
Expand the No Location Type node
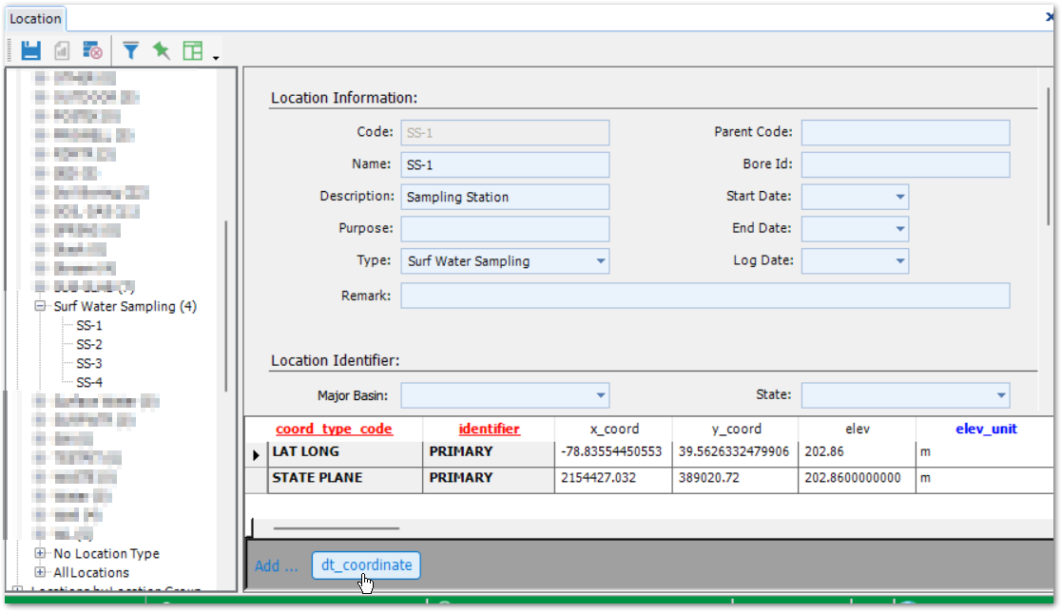(41, 554)
